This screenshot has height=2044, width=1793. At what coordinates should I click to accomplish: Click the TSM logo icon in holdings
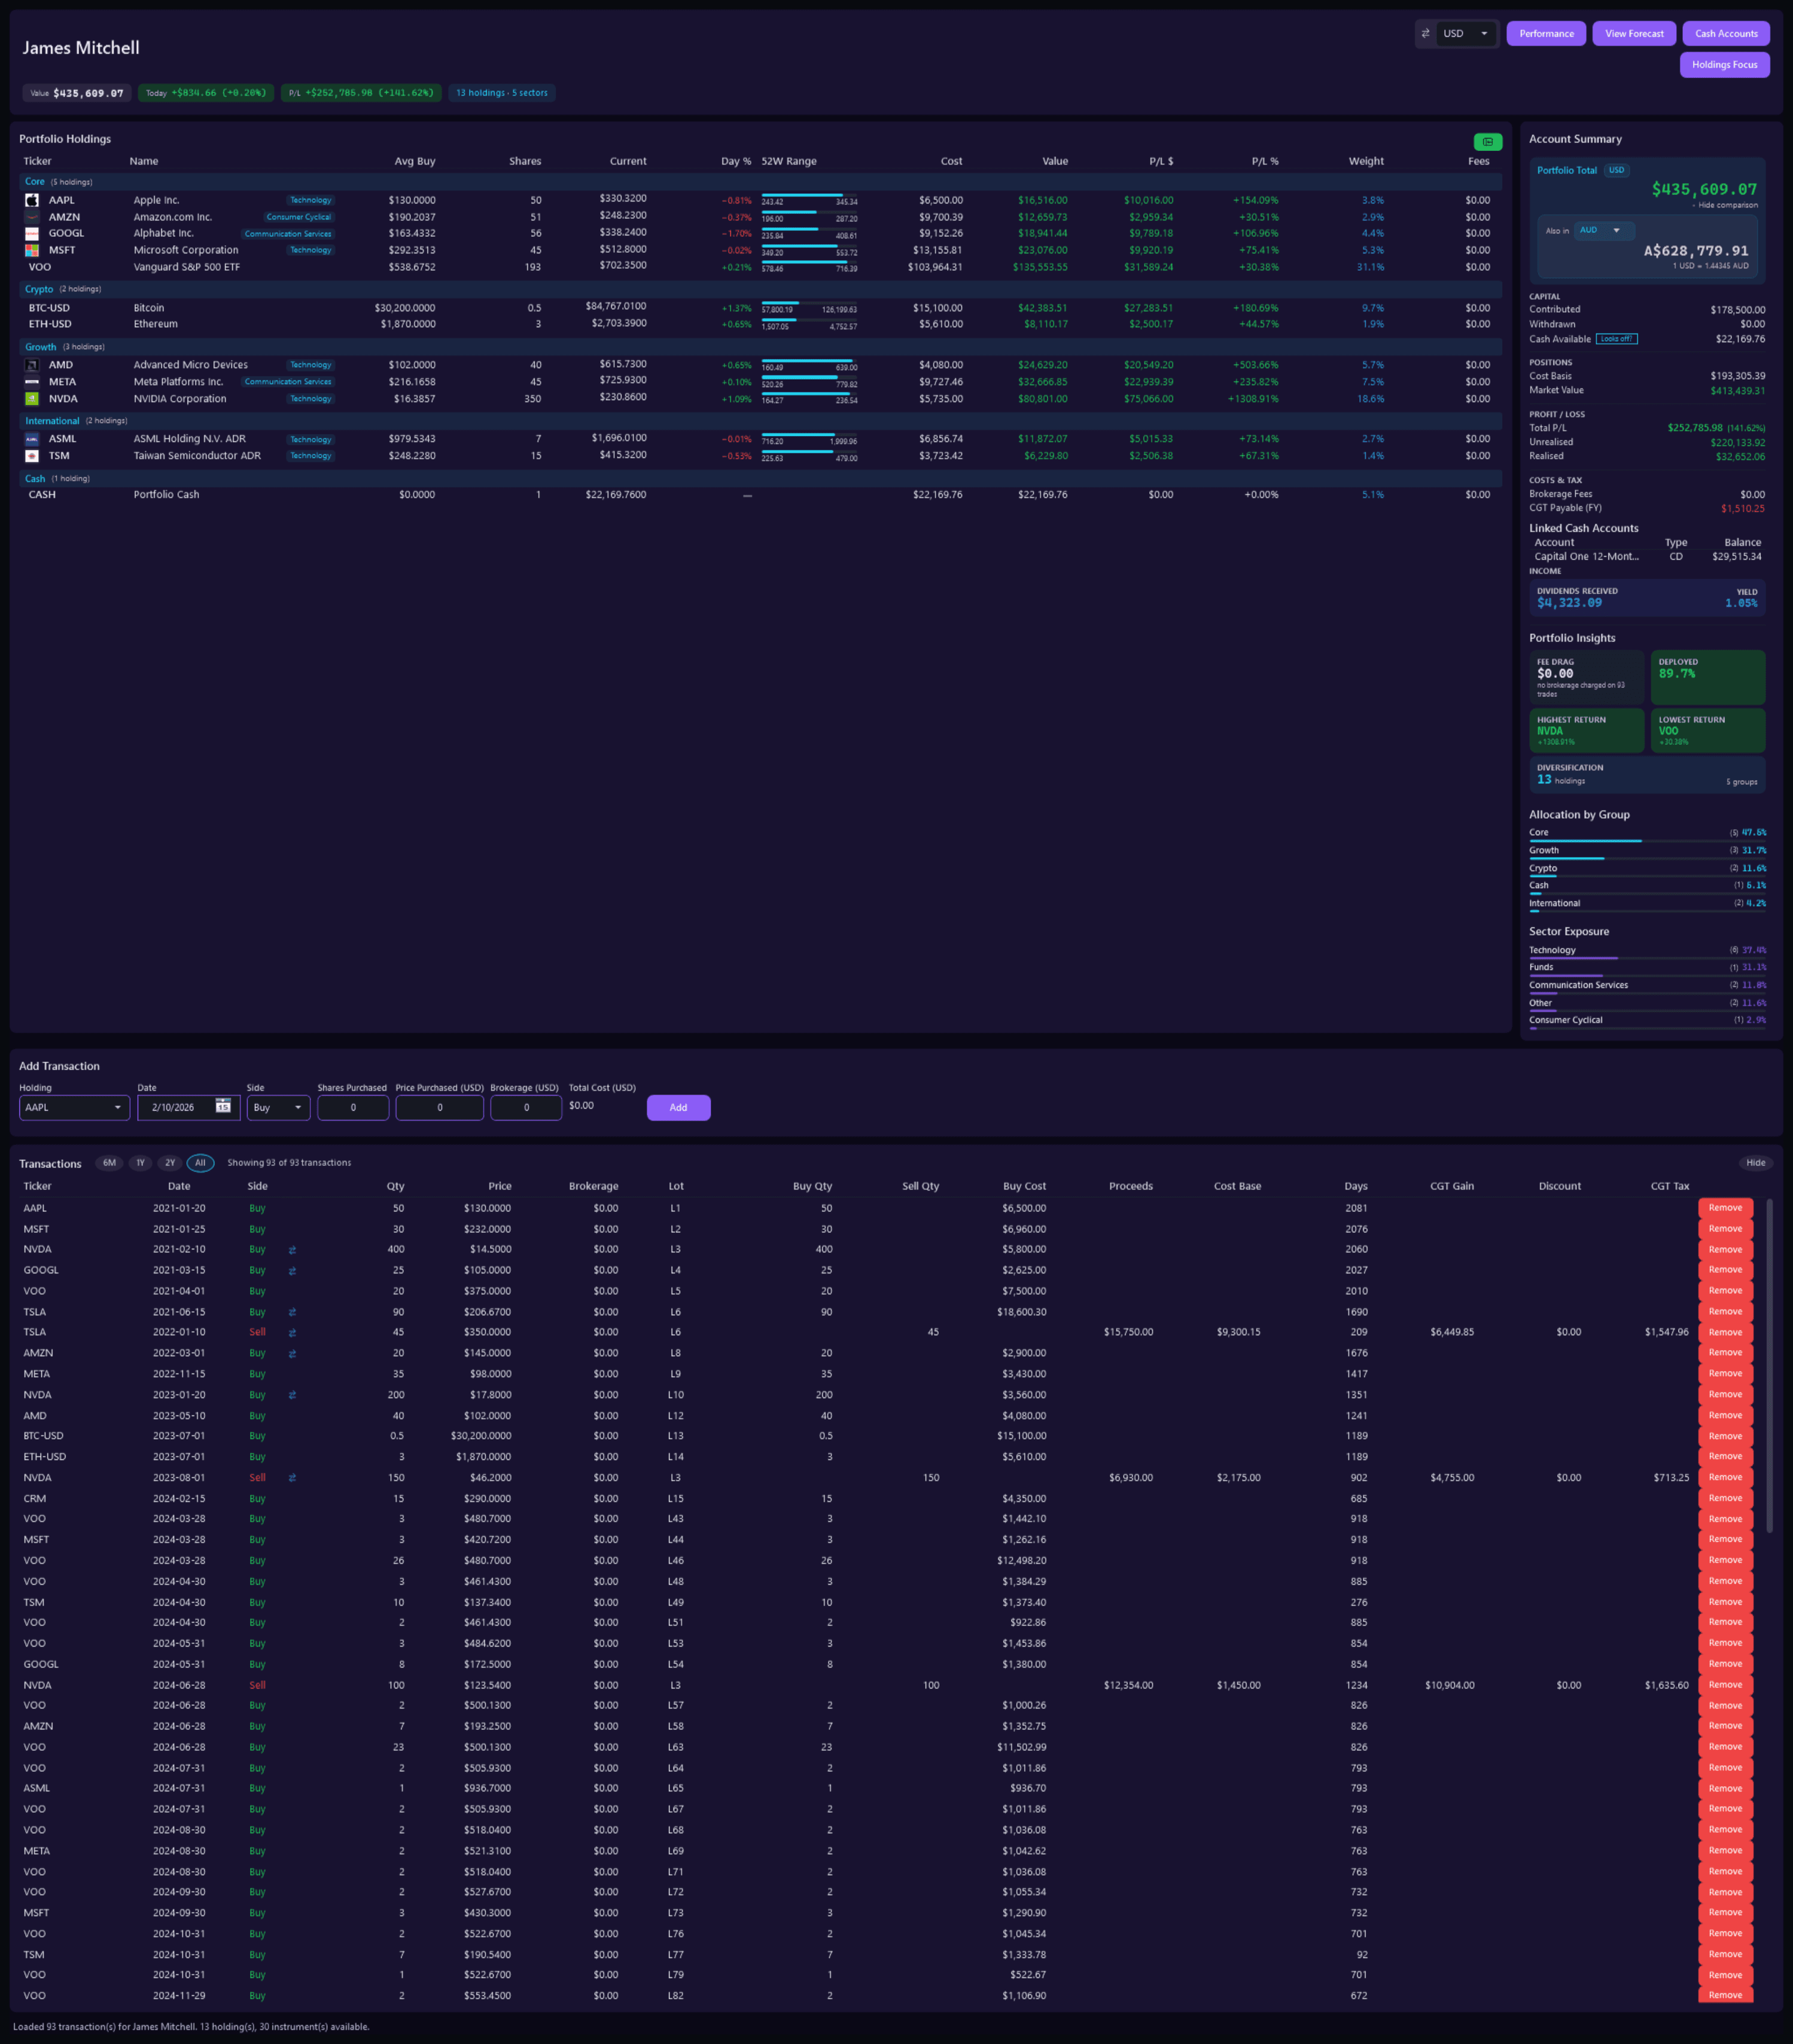tap(32, 456)
